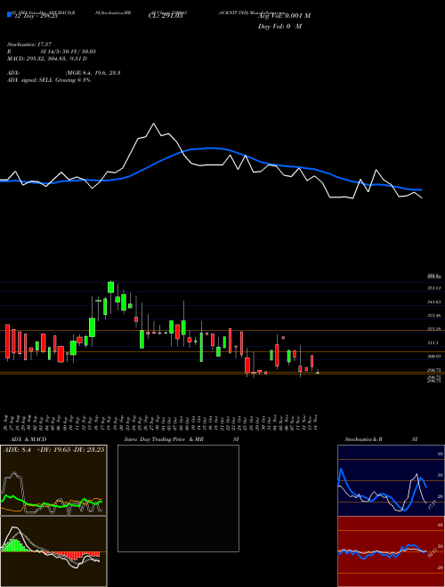This screenshot has height=587, width=445.
Task: Open the MACD histogram chart panel
Action: point(53,551)
